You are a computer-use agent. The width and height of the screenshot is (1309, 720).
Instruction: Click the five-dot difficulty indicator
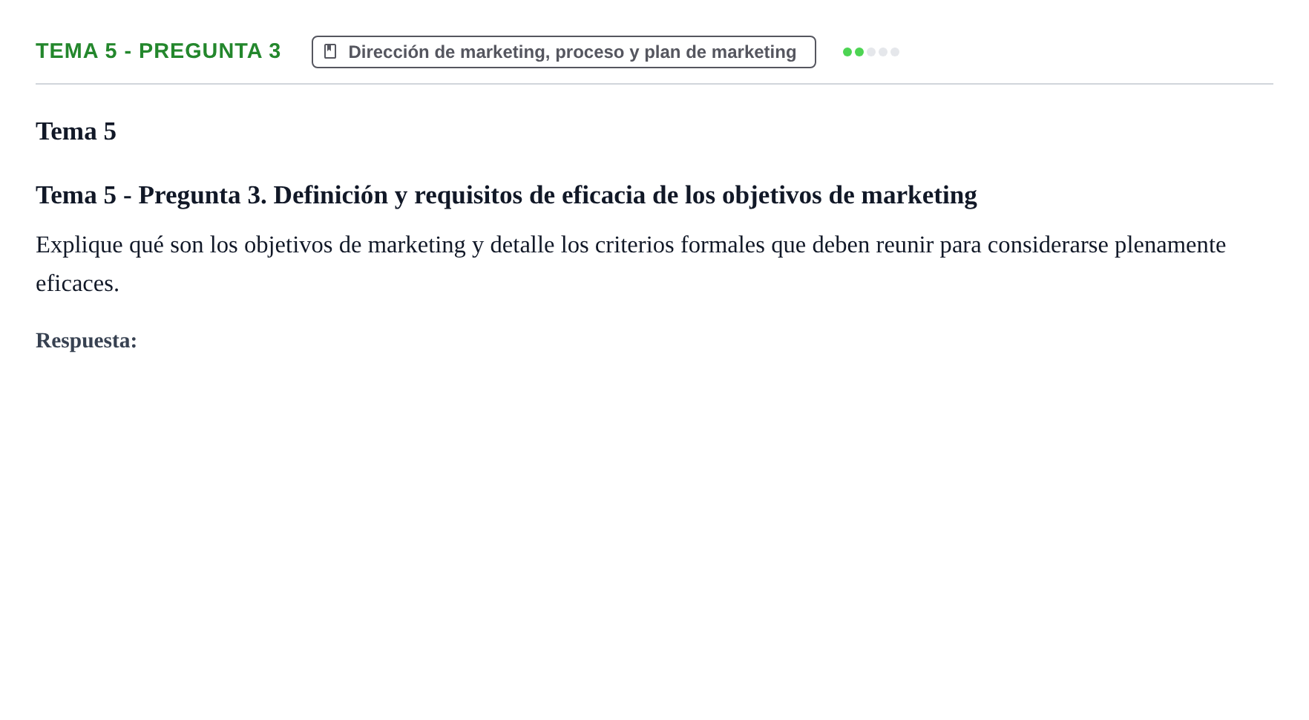tap(871, 52)
